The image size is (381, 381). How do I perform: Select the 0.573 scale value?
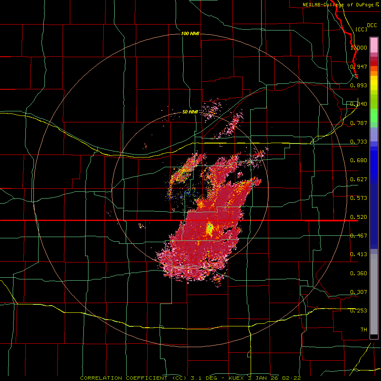[359, 198]
